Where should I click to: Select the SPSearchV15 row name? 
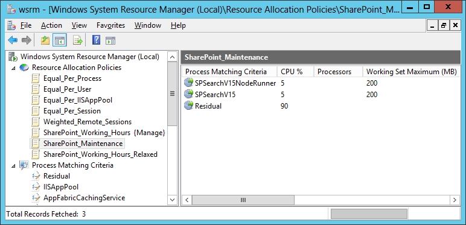click(215, 94)
